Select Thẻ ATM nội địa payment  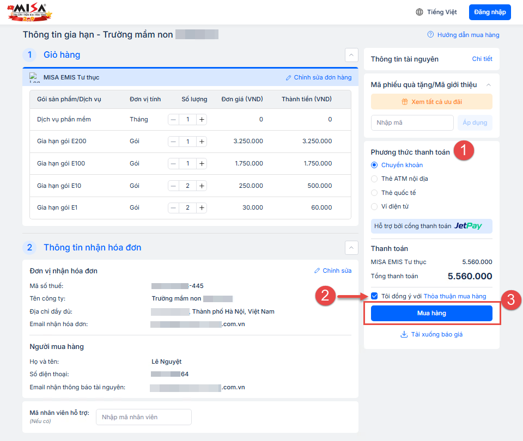click(374, 179)
